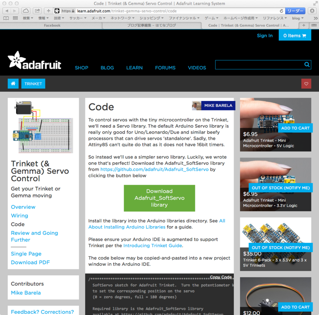Screen dimensions: 319x315
Task: Show more bookmarks with the double chevron
Action: (315, 18)
